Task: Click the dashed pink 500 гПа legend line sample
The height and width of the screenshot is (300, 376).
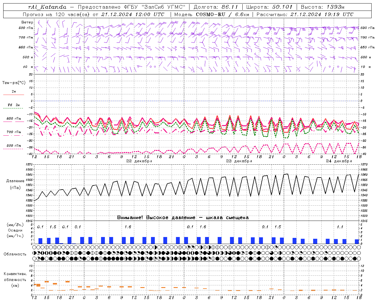Action: point(13,149)
